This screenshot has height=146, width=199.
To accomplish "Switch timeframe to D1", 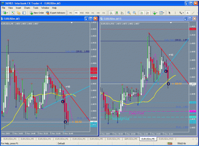I will 104,13.
